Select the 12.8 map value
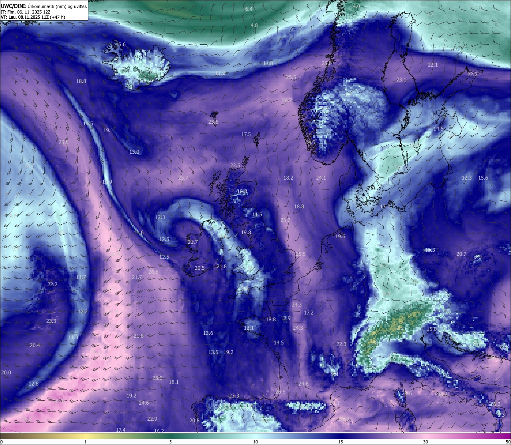This screenshot has width=511, height=445. (x=34, y=384)
